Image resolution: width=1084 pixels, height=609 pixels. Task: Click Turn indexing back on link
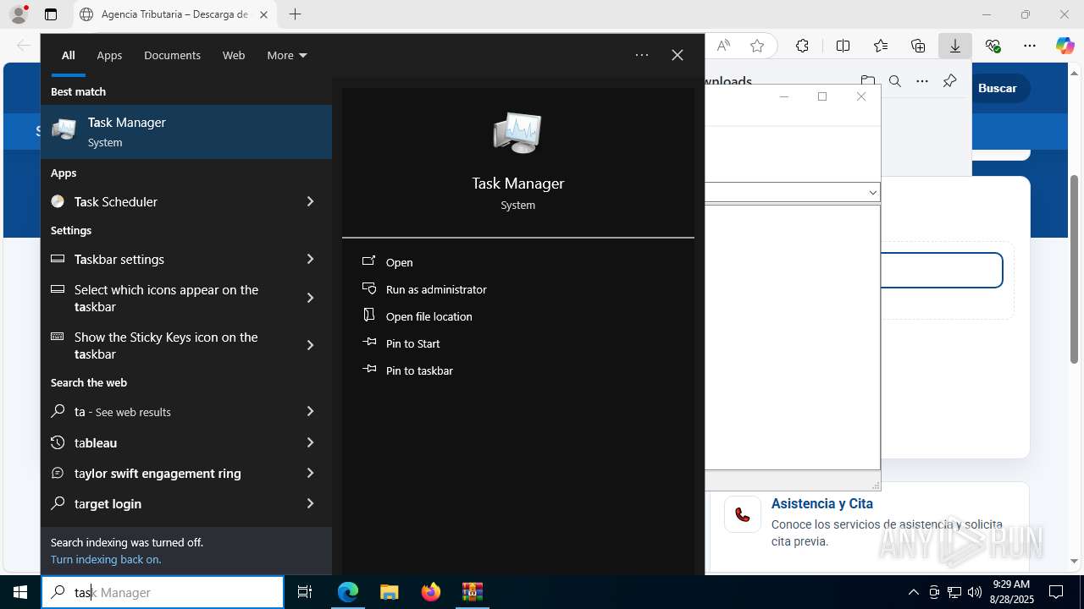tap(106, 559)
